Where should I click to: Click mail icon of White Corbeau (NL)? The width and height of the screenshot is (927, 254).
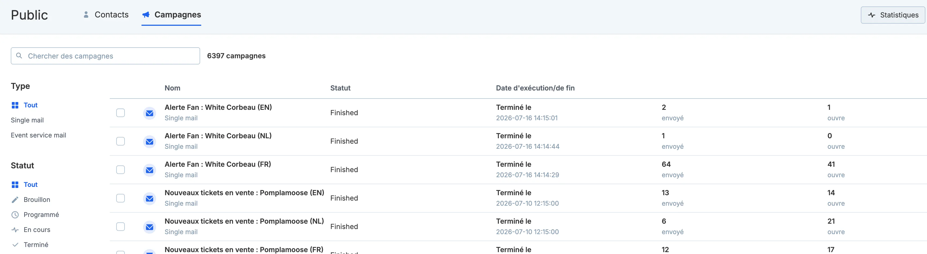[x=149, y=141]
